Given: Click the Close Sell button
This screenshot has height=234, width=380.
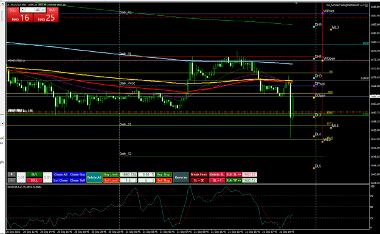Looking at the screenshot, I should (x=78, y=180).
